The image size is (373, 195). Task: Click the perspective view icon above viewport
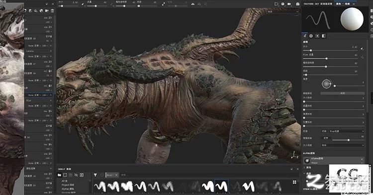(277, 4)
